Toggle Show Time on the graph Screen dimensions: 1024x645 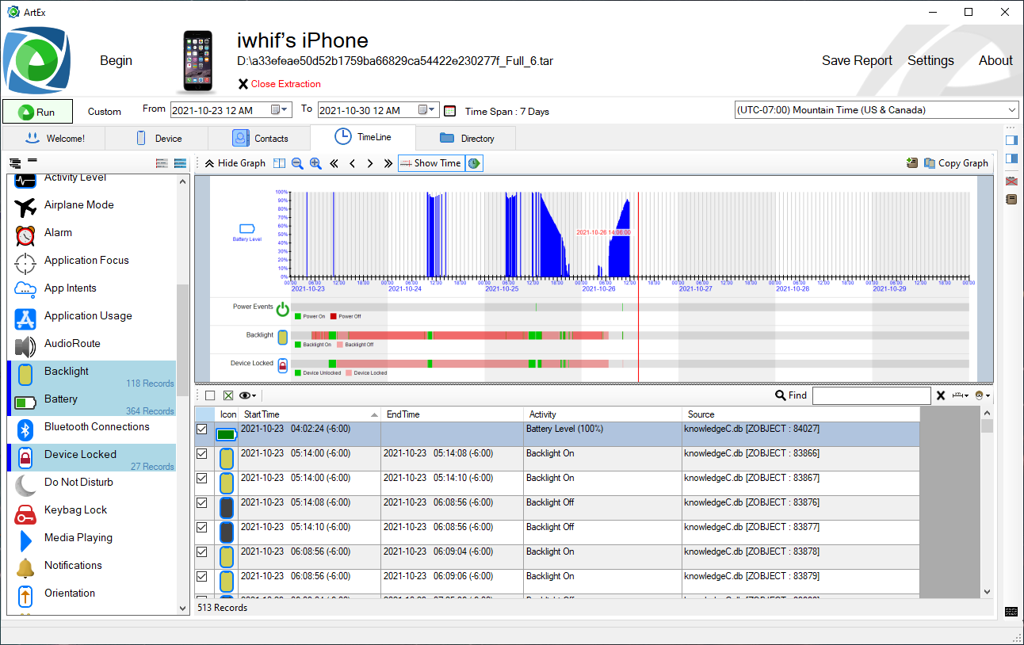[430, 163]
